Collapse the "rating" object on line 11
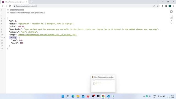 (5, 37)
